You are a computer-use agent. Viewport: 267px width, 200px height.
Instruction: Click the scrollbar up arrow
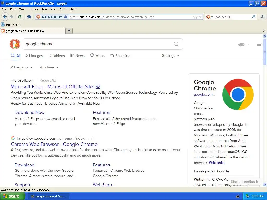click(265, 36)
